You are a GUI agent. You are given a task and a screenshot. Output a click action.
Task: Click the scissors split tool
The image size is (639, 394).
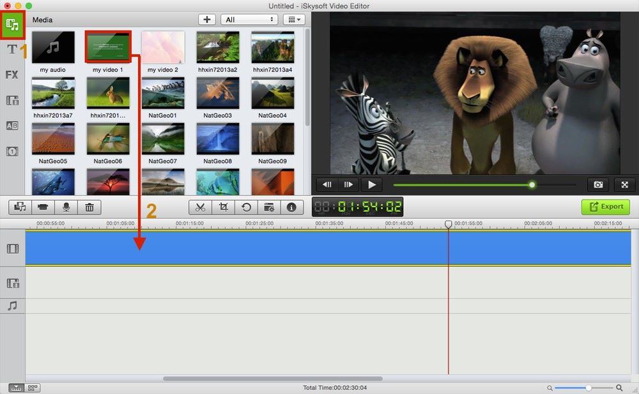pyautogui.click(x=200, y=207)
